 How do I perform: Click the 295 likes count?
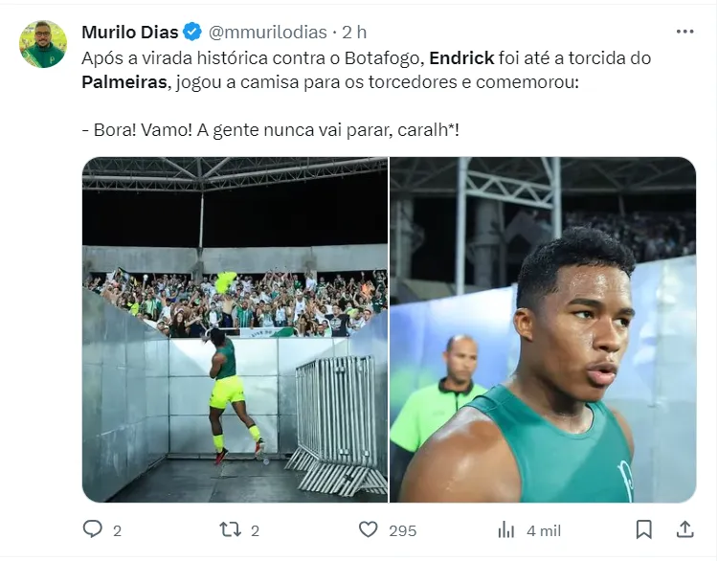pyautogui.click(x=403, y=530)
